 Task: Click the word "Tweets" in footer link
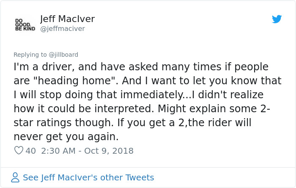[x=140, y=177]
